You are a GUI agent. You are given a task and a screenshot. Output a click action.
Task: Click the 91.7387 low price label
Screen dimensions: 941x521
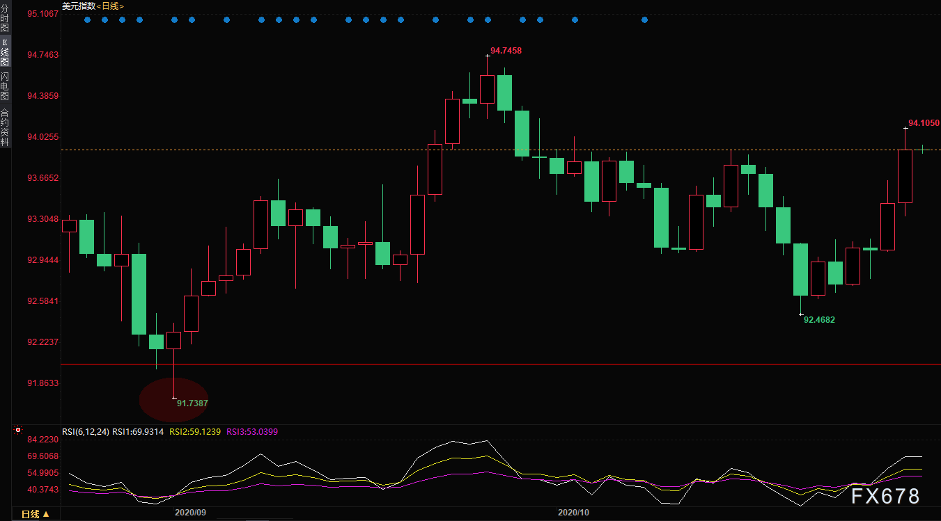(192, 403)
